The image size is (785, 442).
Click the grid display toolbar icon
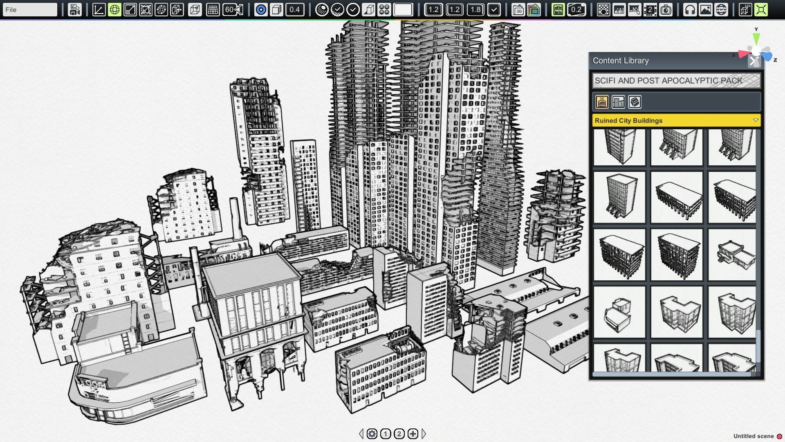213,9
